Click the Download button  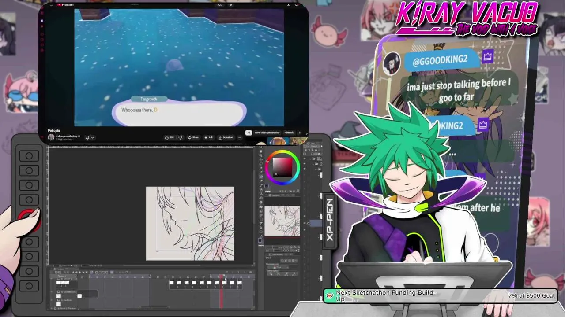coord(226,137)
